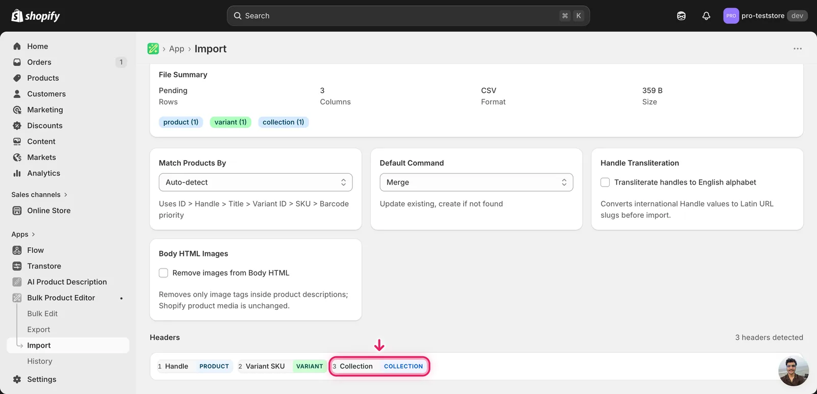Screen dimensions: 817x394
Task: Click the Online Store icon
Action: pyautogui.click(x=17, y=211)
